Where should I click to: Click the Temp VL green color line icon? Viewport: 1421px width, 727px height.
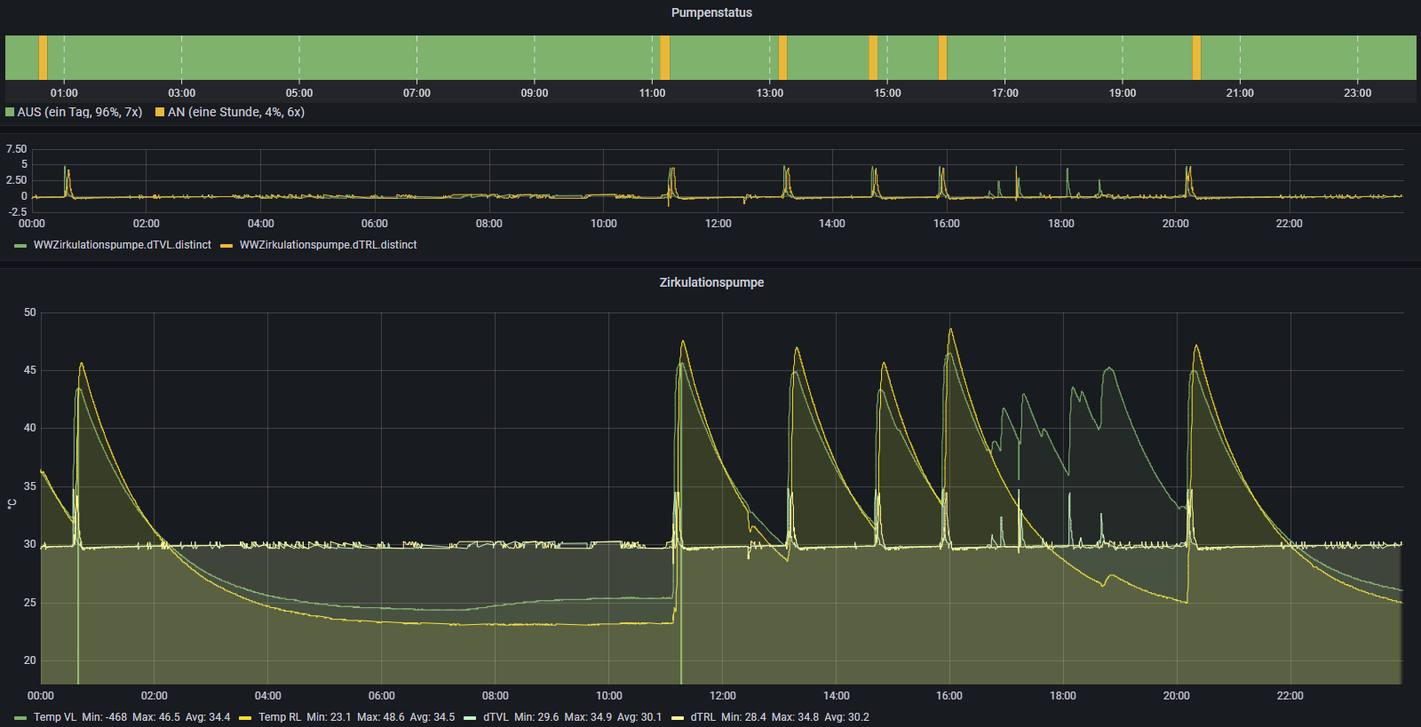20,718
